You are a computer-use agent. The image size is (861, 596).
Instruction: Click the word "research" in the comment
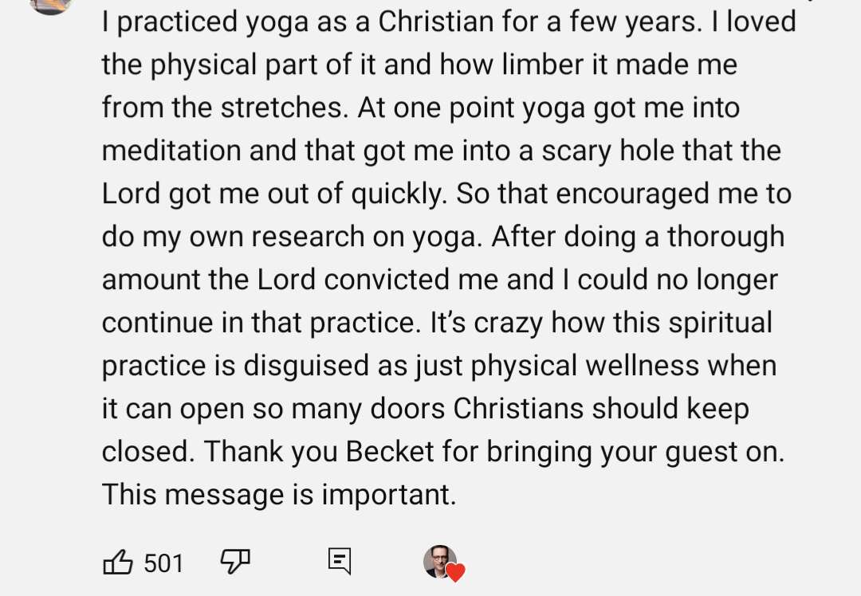[308, 237]
